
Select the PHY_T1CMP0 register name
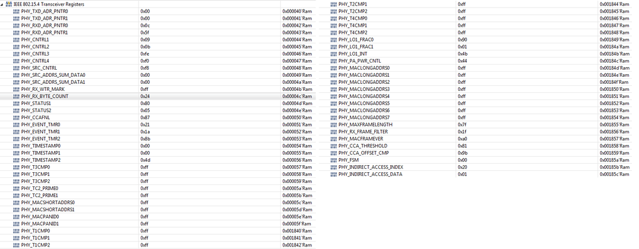(35, 230)
